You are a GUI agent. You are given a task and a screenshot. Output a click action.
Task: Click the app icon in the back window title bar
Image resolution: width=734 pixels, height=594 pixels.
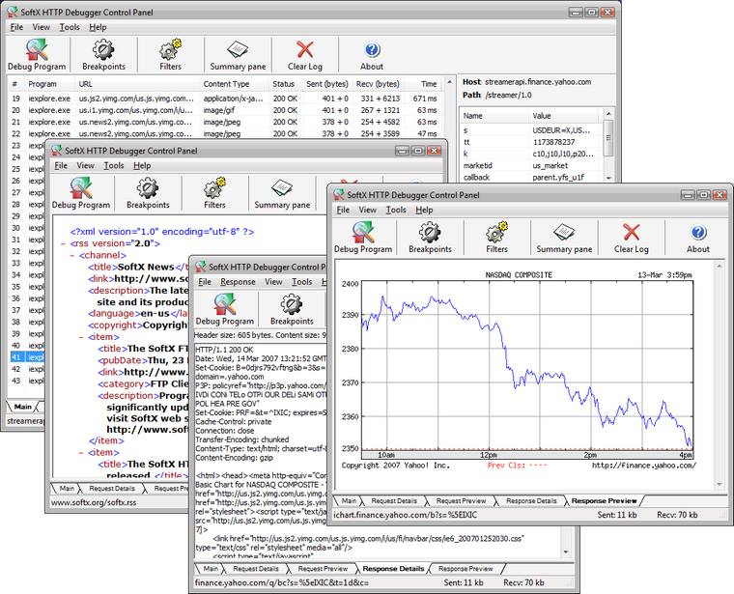click(x=13, y=12)
